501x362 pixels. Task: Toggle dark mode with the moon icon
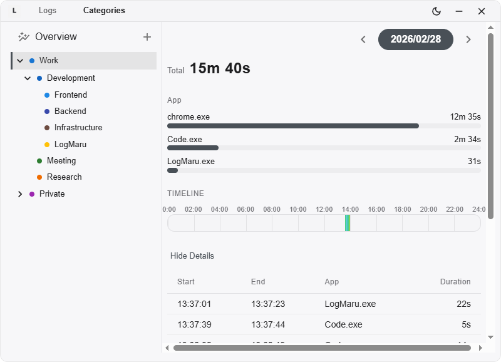(x=436, y=11)
